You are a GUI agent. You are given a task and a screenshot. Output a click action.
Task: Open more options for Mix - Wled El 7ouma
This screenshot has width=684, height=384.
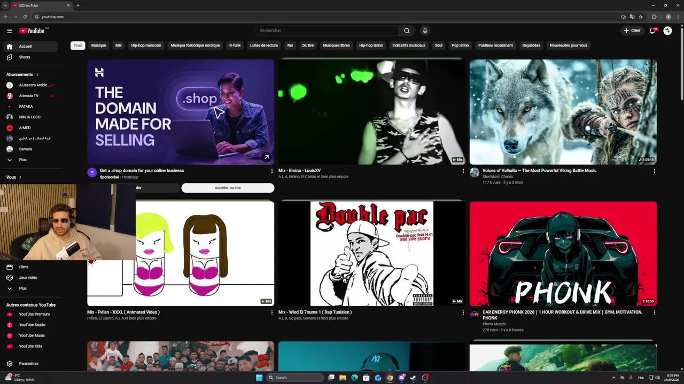coord(463,313)
